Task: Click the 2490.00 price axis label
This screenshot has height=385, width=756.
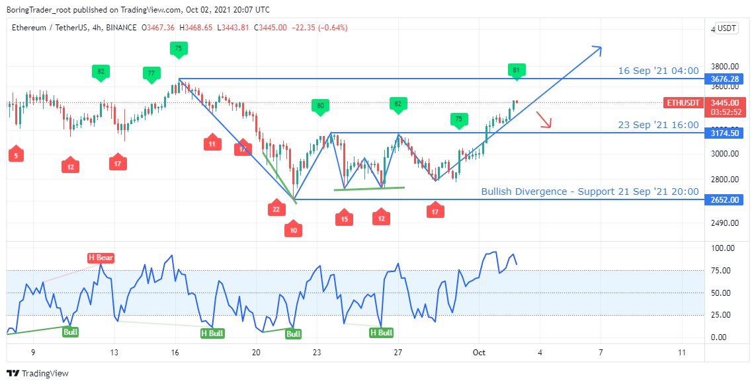Action: coord(725,223)
